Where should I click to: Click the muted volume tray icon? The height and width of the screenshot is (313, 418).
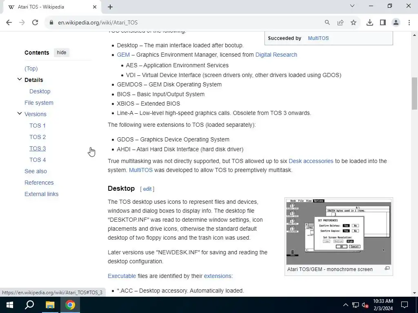pos(365,305)
